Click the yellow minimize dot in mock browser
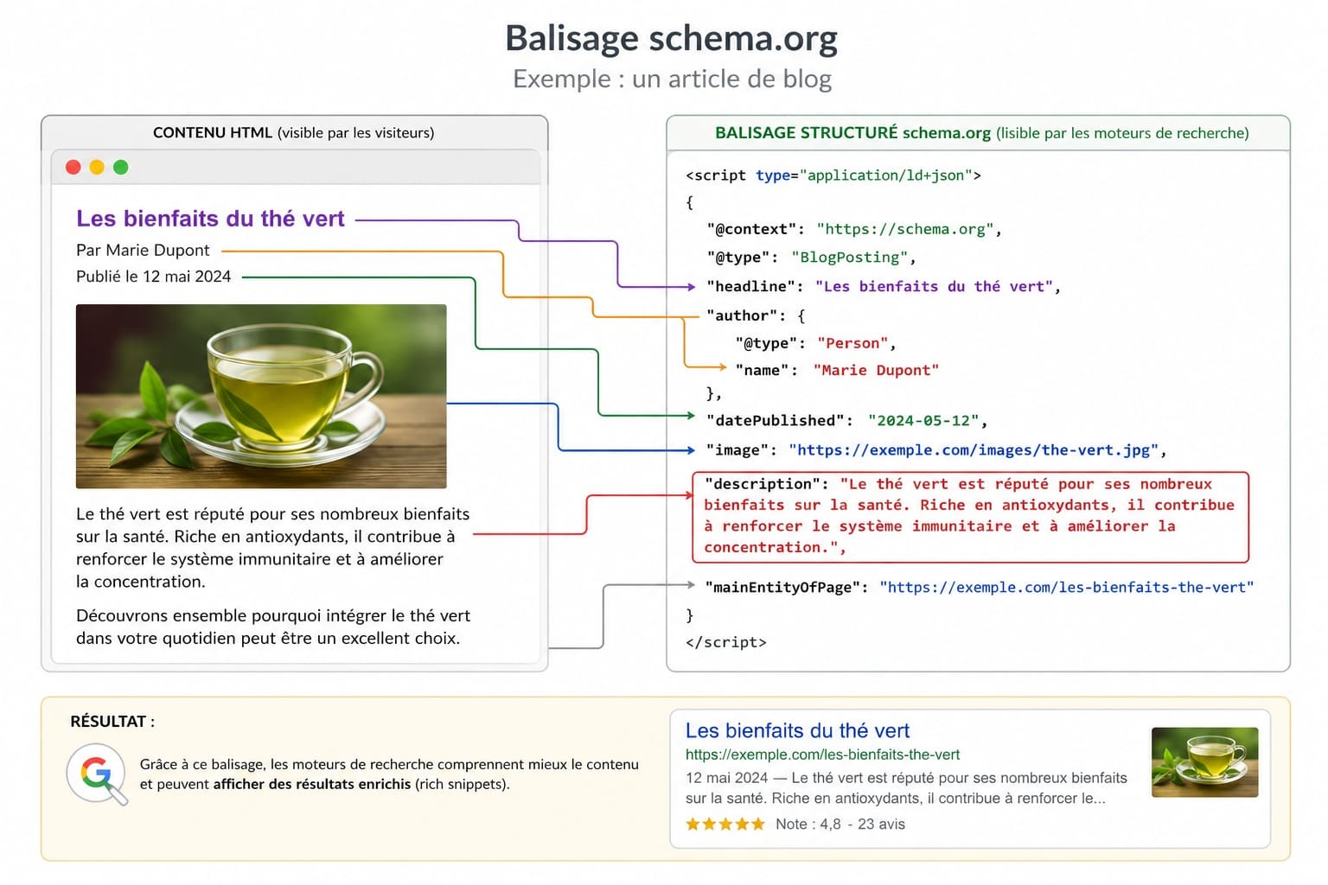 (97, 167)
